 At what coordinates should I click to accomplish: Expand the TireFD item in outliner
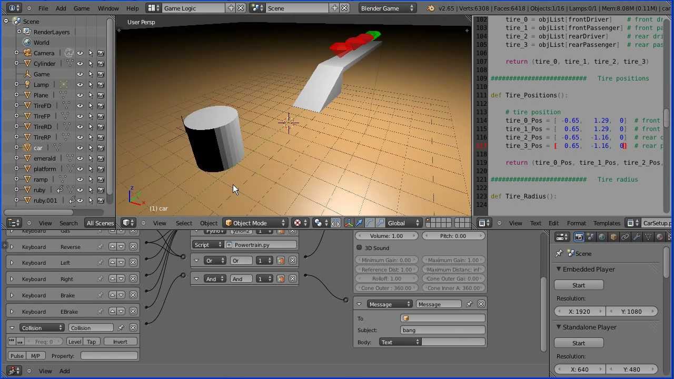pos(16,105)
